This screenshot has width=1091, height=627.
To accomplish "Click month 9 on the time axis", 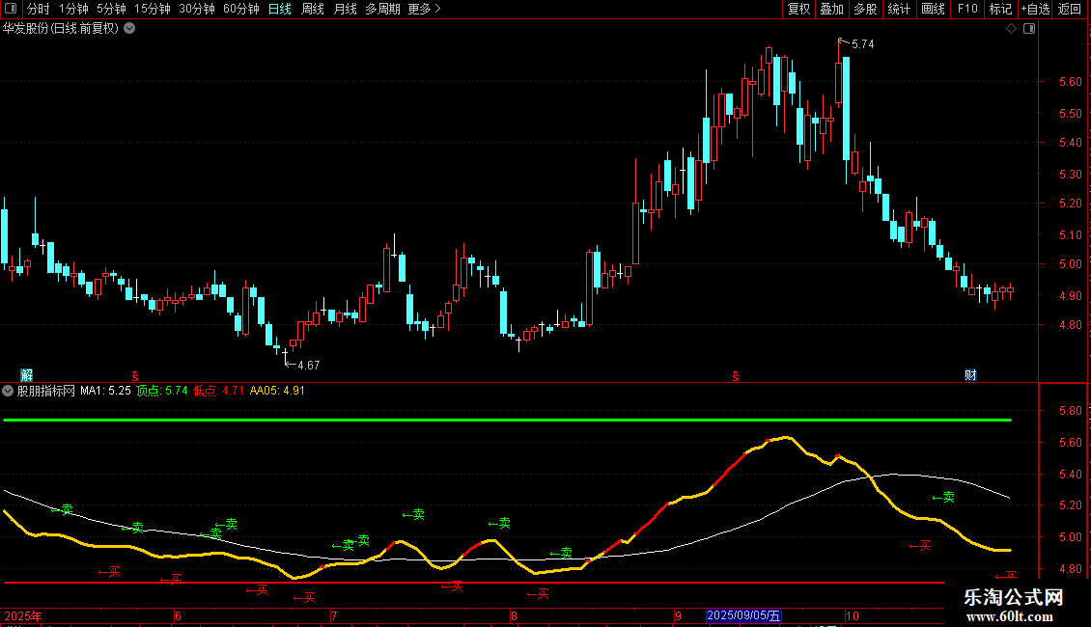I will coord(678,615).
